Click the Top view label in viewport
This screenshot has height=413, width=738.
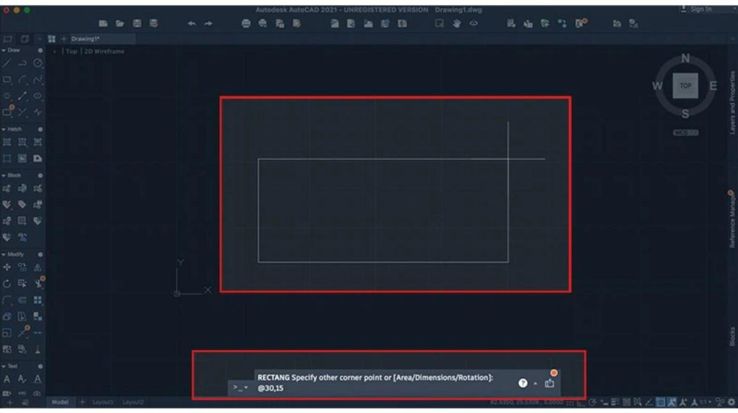[x=71, y=51]
